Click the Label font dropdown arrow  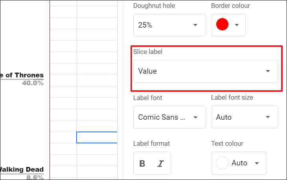pyautogui.click(x=195, y=117)
